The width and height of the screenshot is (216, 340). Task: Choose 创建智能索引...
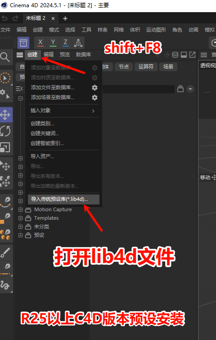[x=64, y=143]
